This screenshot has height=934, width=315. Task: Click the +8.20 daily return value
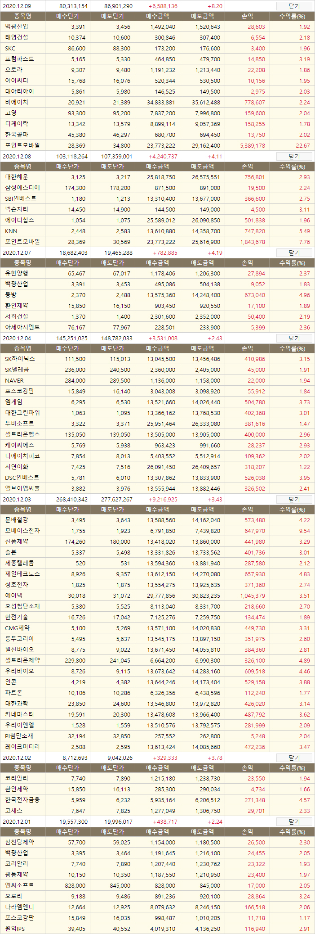[x=215, y=6]
